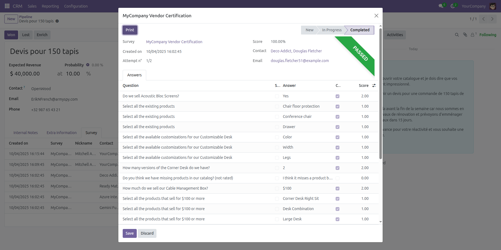Open the Configuration menu

tap(76, 6)
